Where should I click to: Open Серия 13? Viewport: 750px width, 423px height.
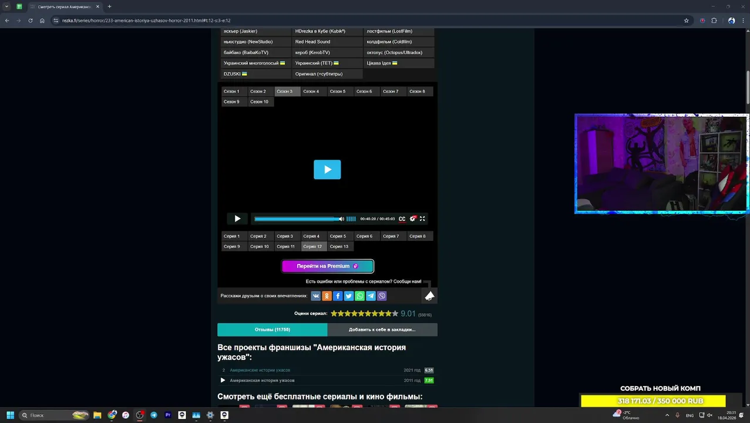[341, 247]
